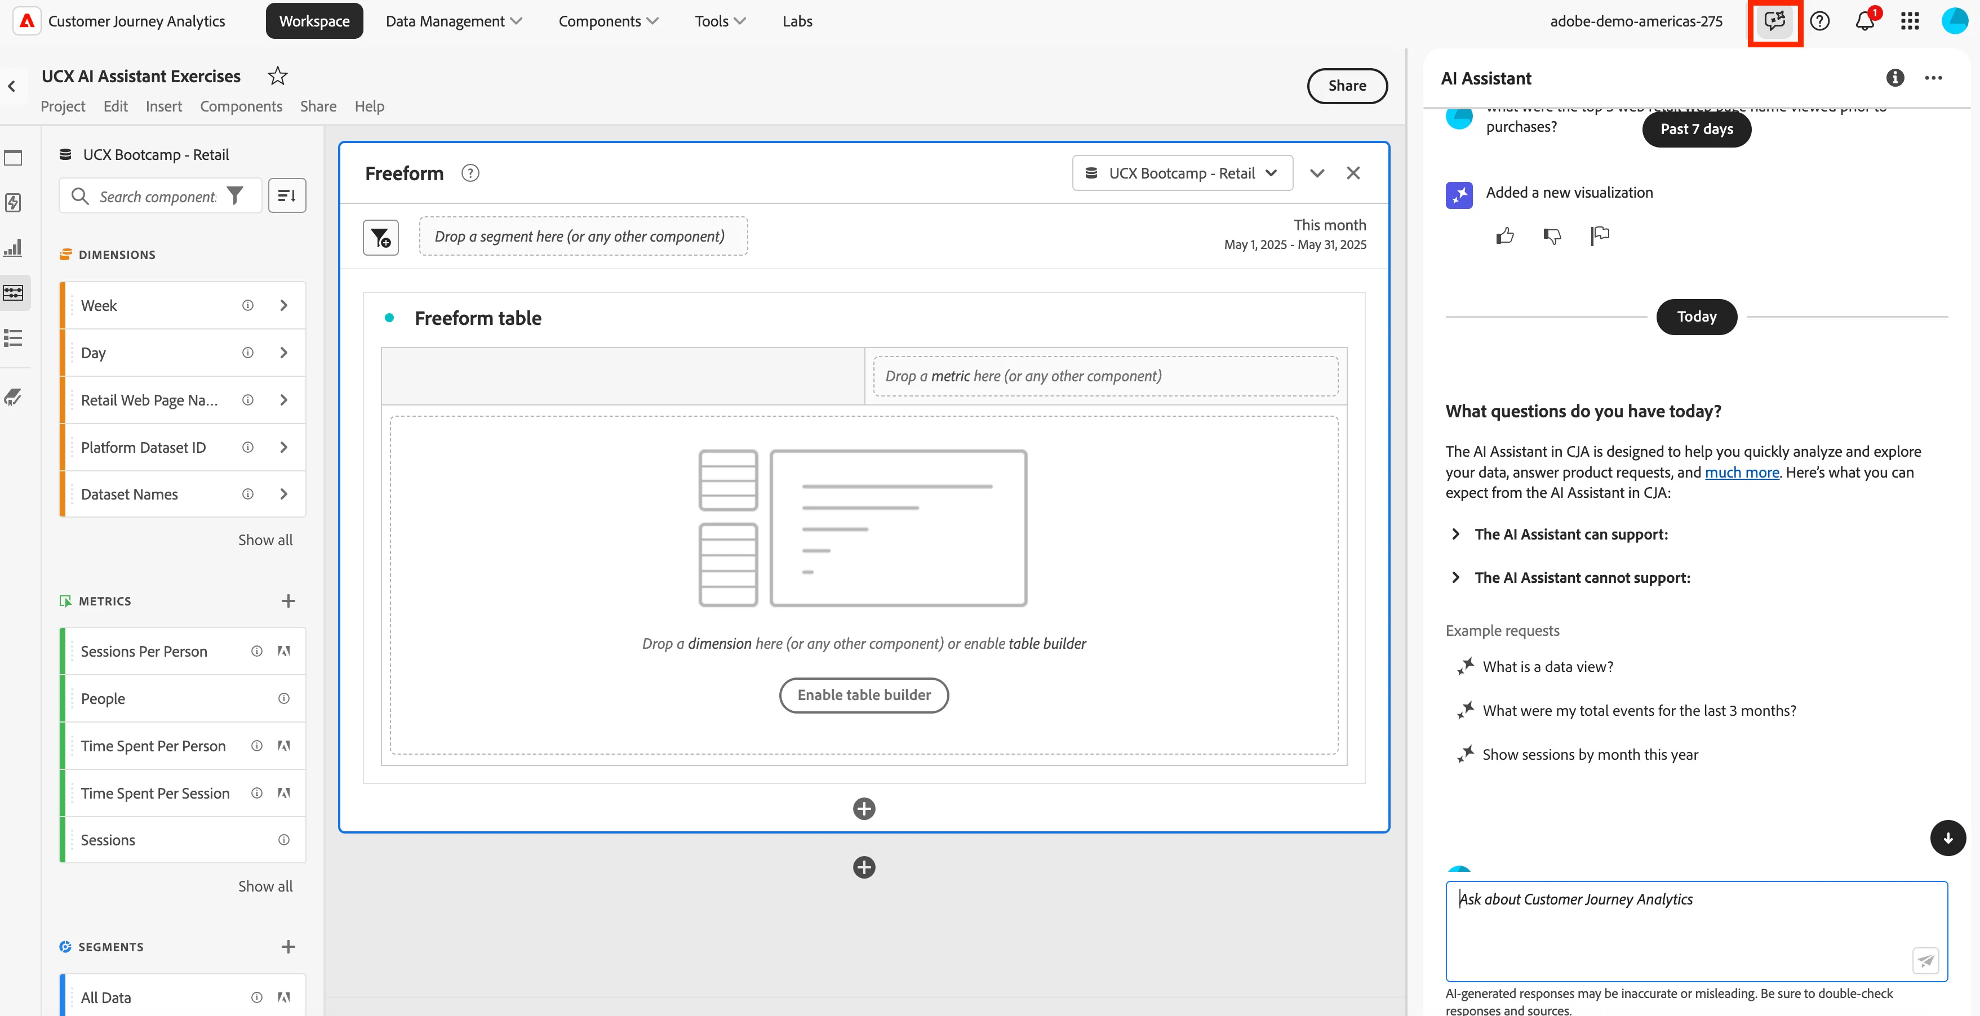1980x1016 pixels.
Task: Click the Share button
Action: pyautogui.click(x=1347, y=86)
